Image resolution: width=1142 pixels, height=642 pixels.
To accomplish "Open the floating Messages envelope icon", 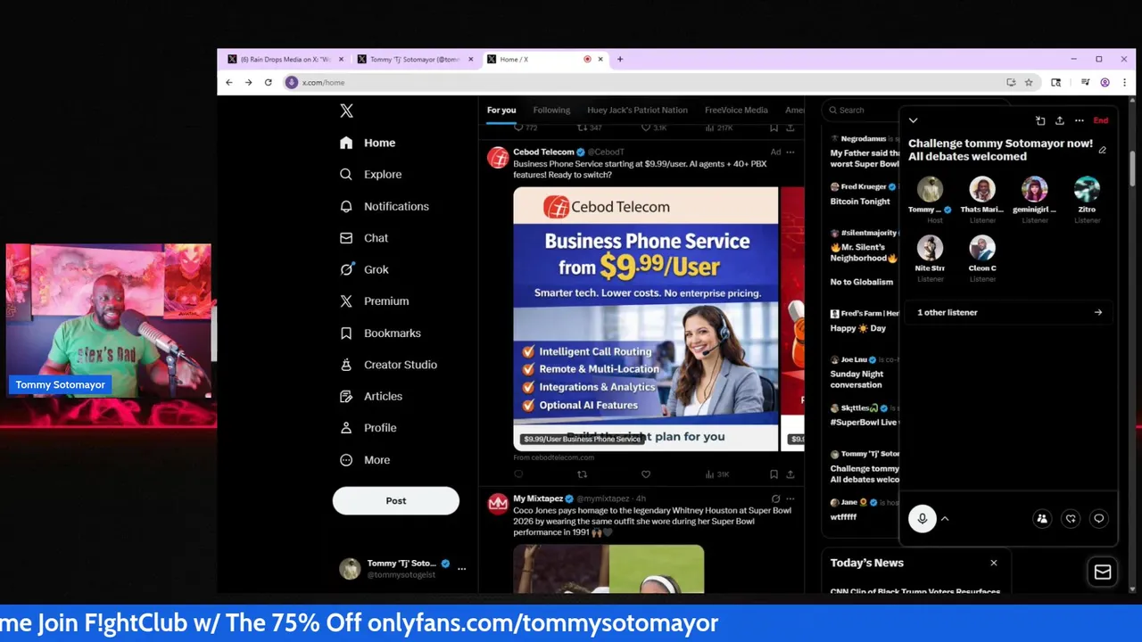I will (1103, 572).
